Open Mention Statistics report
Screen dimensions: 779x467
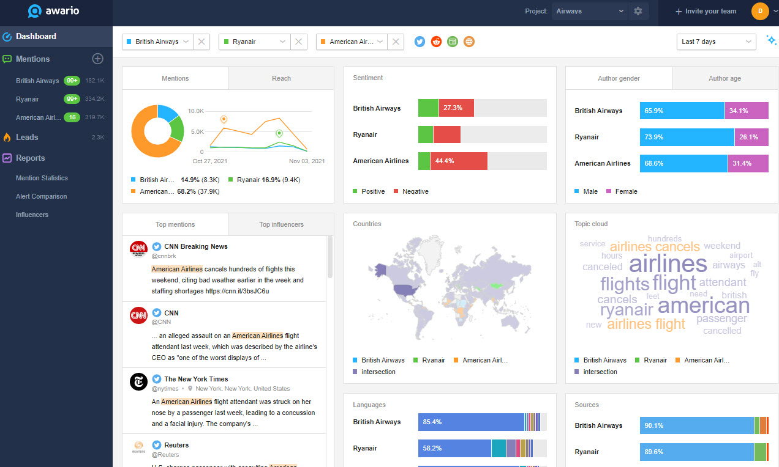coord(42,178)
